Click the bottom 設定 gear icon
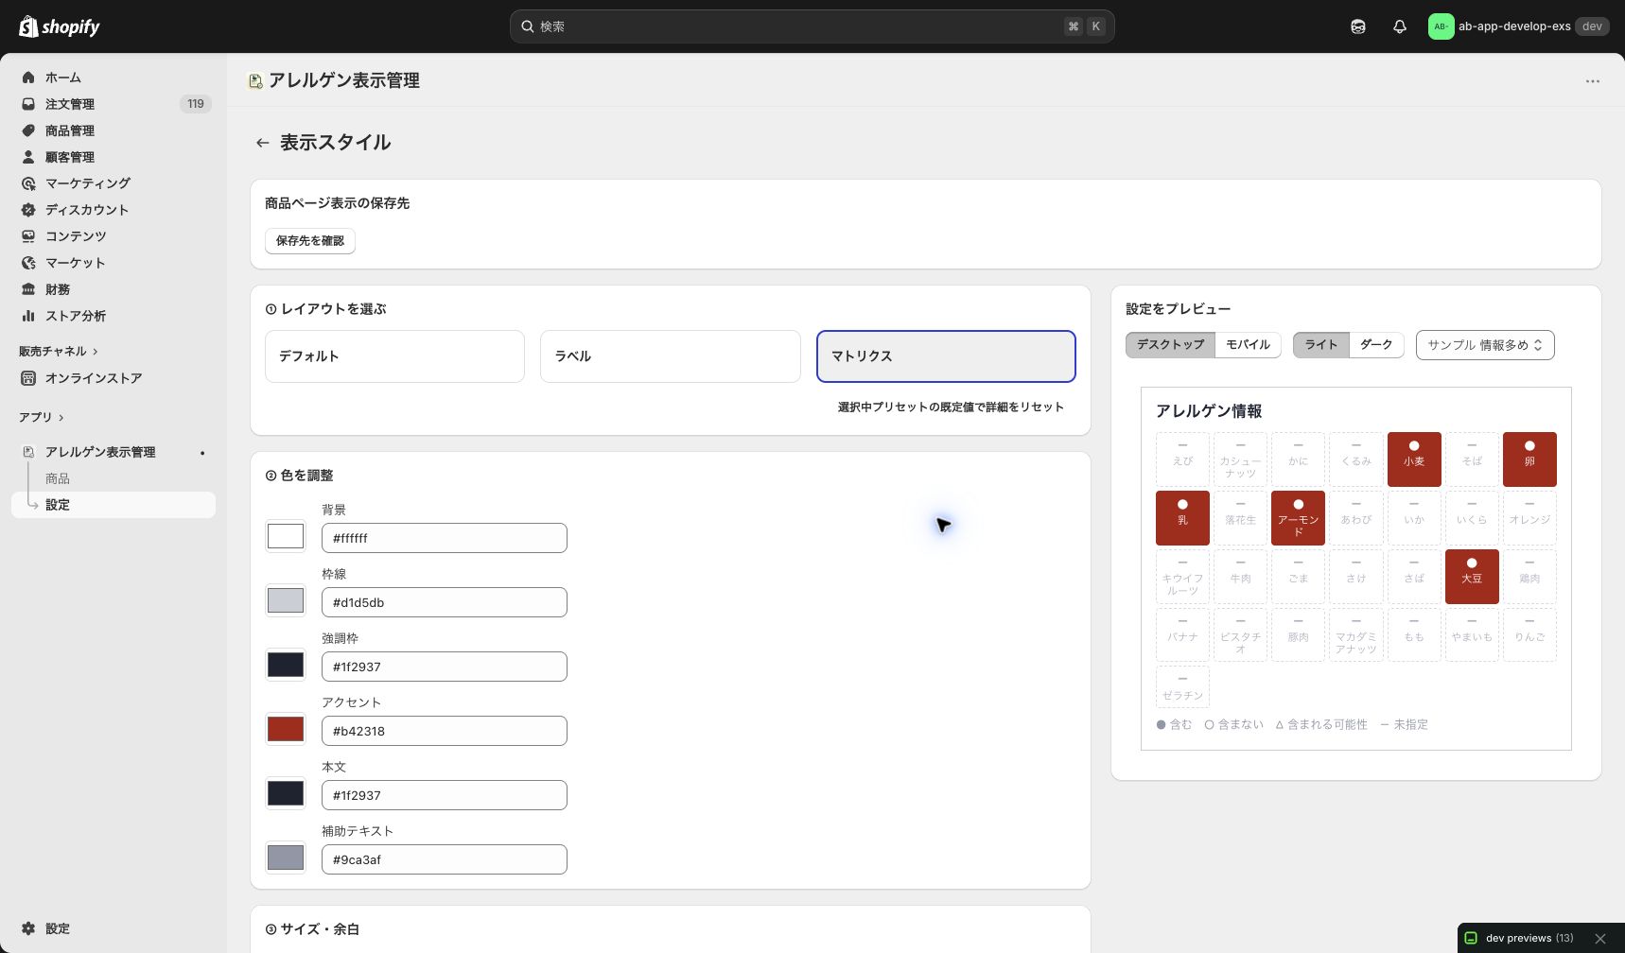 [x=28, y=928]
